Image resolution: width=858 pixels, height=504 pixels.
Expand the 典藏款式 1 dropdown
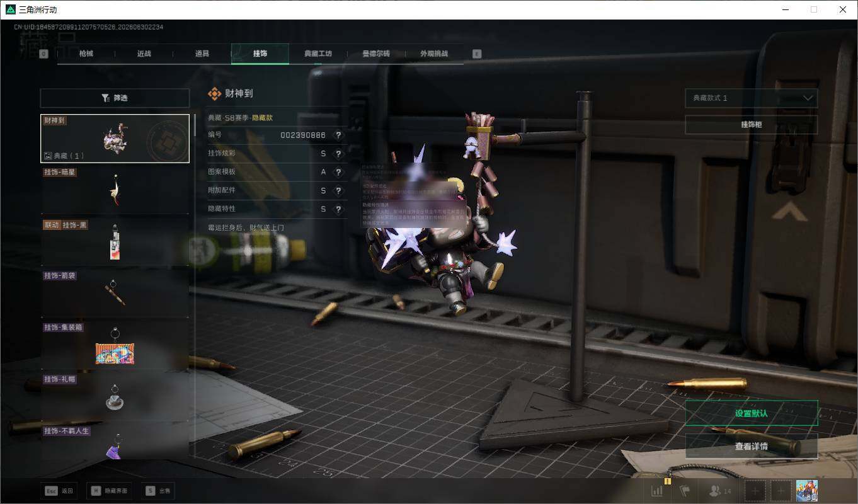[x=752, y=98]
